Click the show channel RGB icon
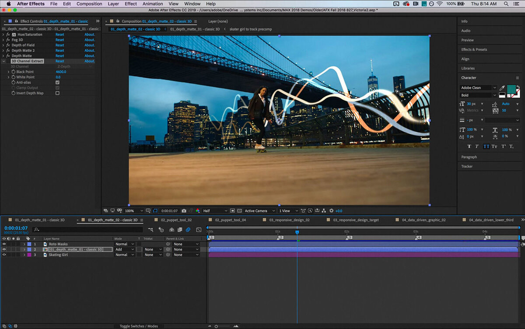Screen dimensions: 525x329 (x=198, y=211)
